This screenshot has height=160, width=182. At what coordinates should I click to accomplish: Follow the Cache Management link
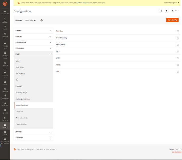[x=82, y=3]
